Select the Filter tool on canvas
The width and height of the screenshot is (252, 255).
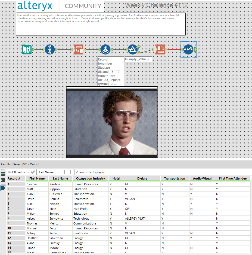click(133, 49)
